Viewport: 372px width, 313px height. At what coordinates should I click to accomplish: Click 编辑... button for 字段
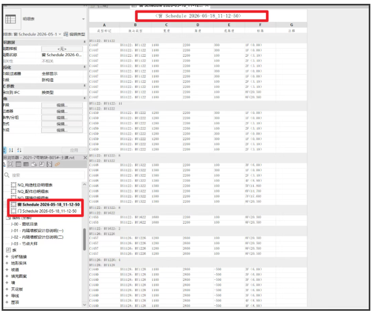coord(62,105)
